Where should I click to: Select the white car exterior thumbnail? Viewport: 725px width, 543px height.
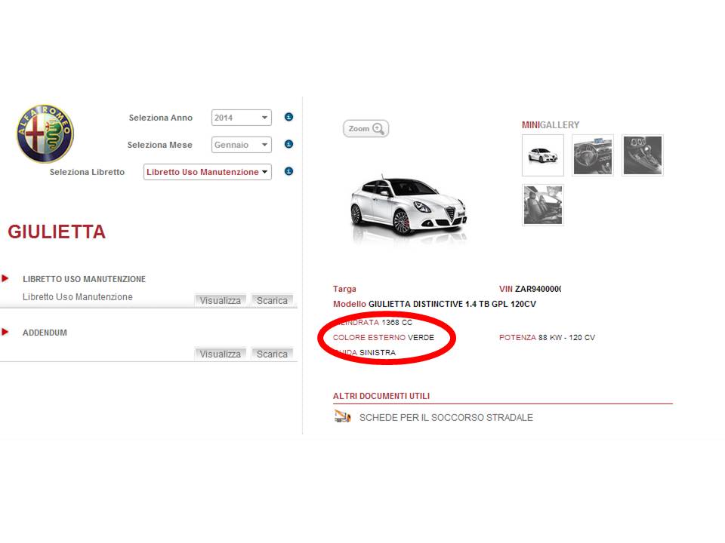(542, 155)
